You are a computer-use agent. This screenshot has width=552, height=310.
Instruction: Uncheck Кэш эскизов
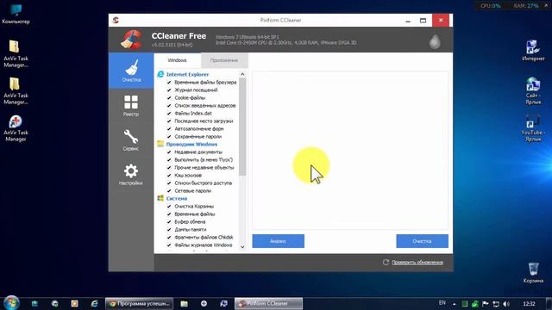(x=169, y=175)
